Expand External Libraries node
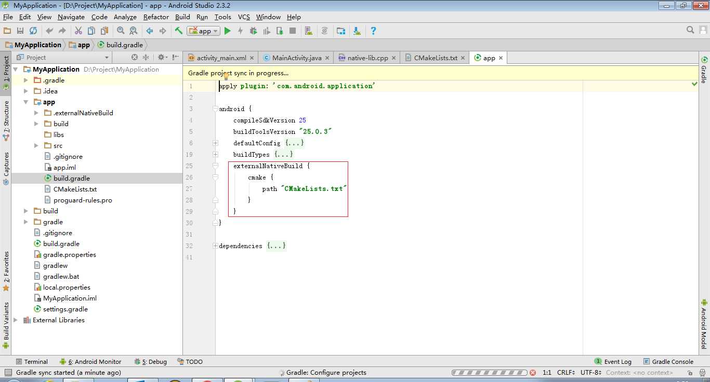Viewport: 710px width, 382px height. (16, 320)
